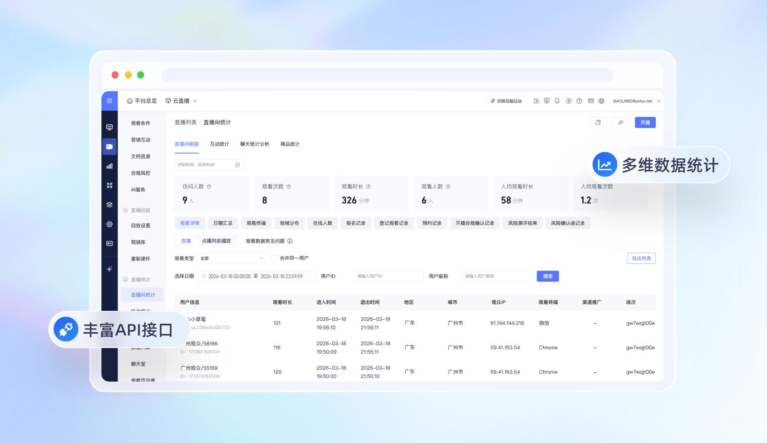
Task: Toggle the sidebar hamburger menu button
Action: [x=110, y=101]
